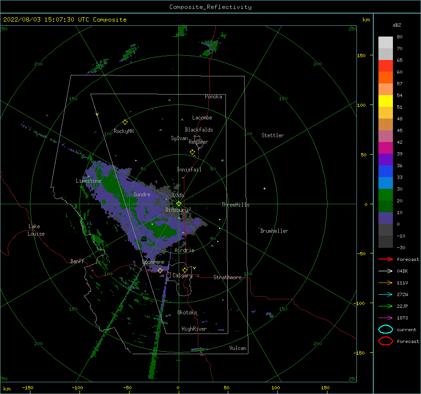
Task: Click the green 22JP arrow in legend
Action: pyautogui.click(x=385, y=306)
